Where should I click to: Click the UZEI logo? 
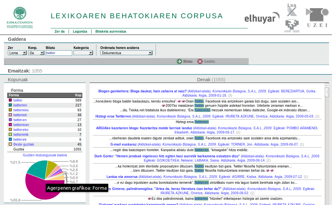pos(317,18)
